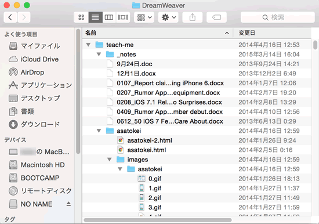Go forward with the right arrow button

click(x=24, y=17)
